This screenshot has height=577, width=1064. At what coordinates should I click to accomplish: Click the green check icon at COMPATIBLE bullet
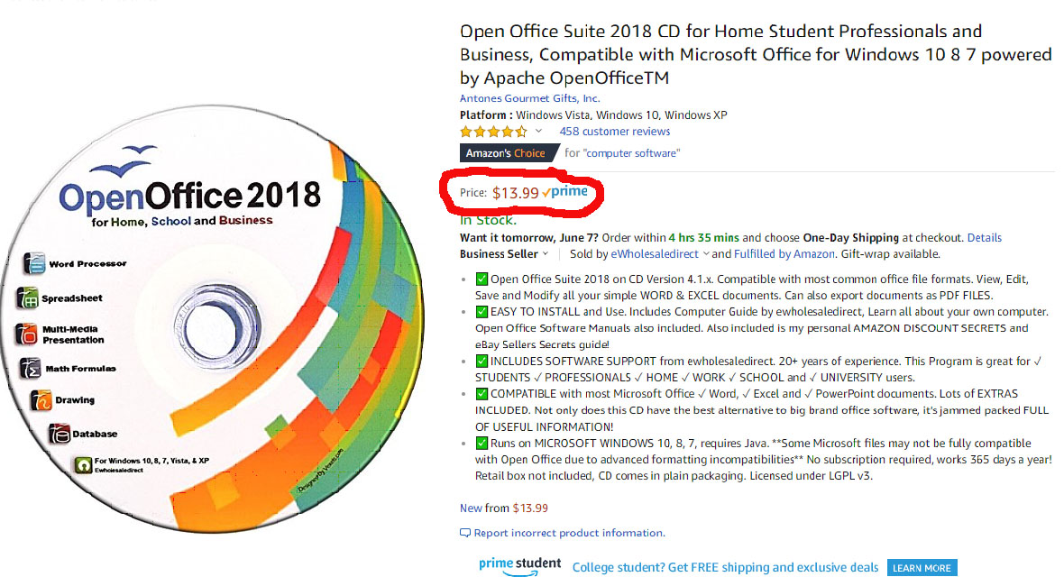point(482,394)
